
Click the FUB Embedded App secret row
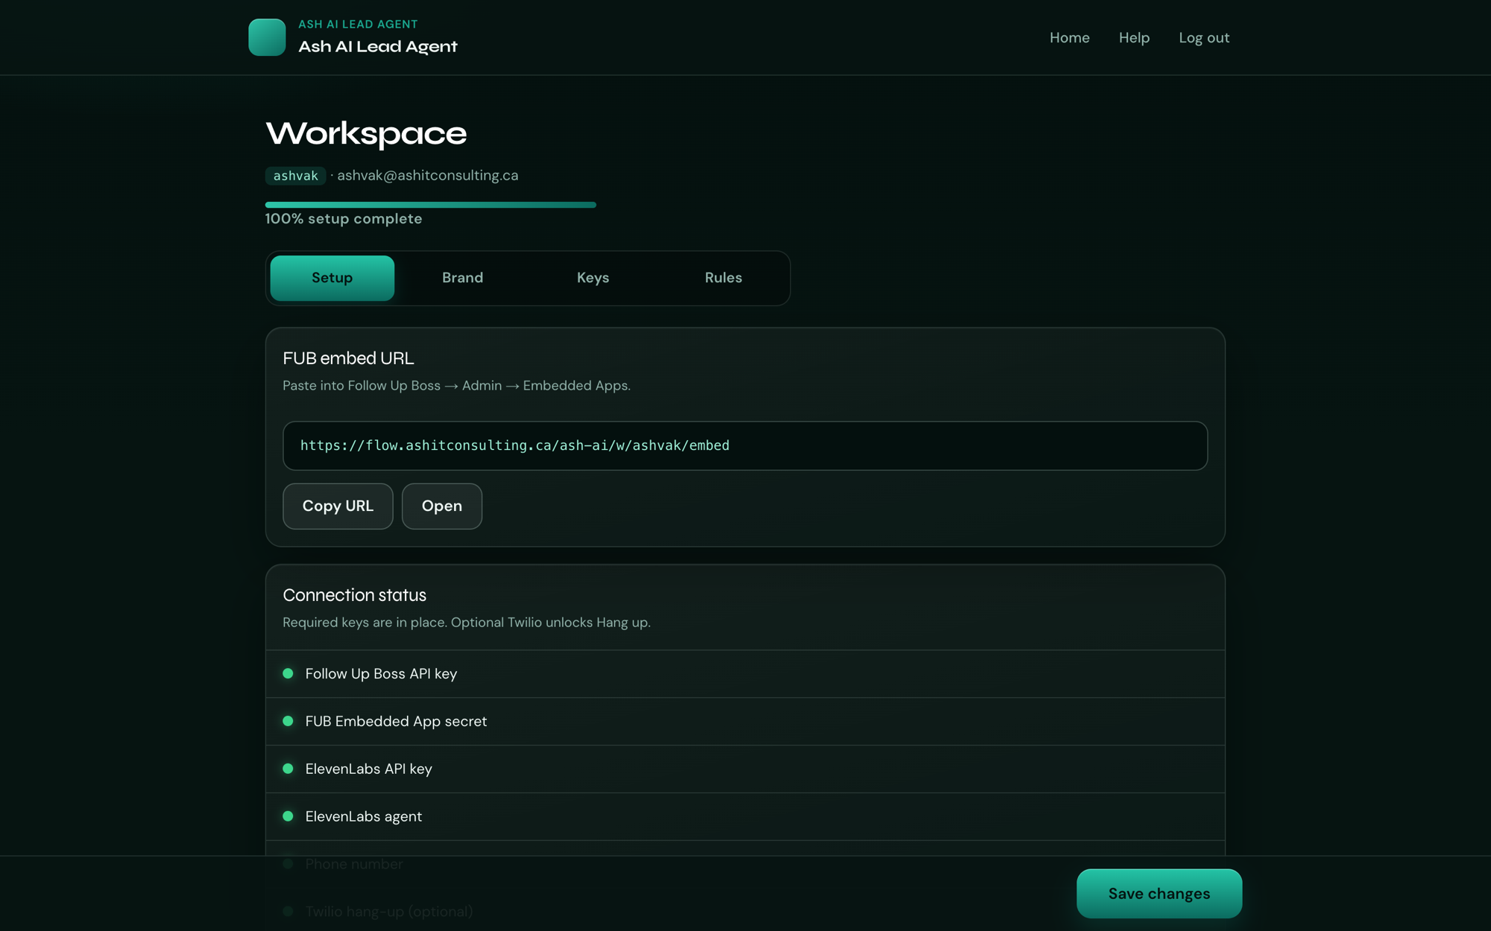pyautogui.click(x=745, y=721)
